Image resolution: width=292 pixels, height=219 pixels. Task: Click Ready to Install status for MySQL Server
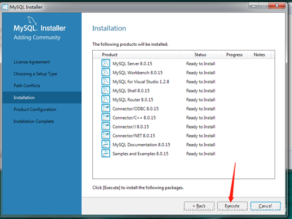point(201,64)
